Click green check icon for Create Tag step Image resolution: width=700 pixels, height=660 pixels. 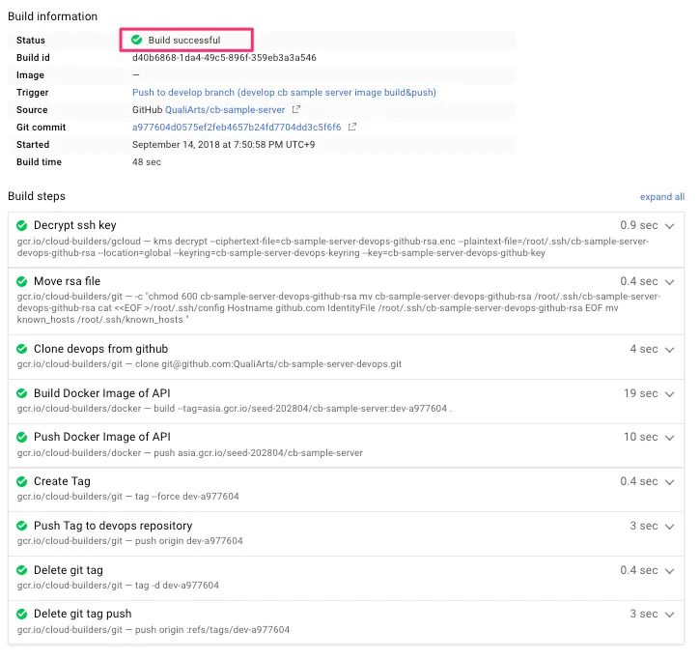coord(22,481)
